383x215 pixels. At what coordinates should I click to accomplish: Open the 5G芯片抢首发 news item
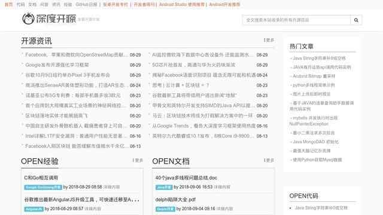[194, 65]
